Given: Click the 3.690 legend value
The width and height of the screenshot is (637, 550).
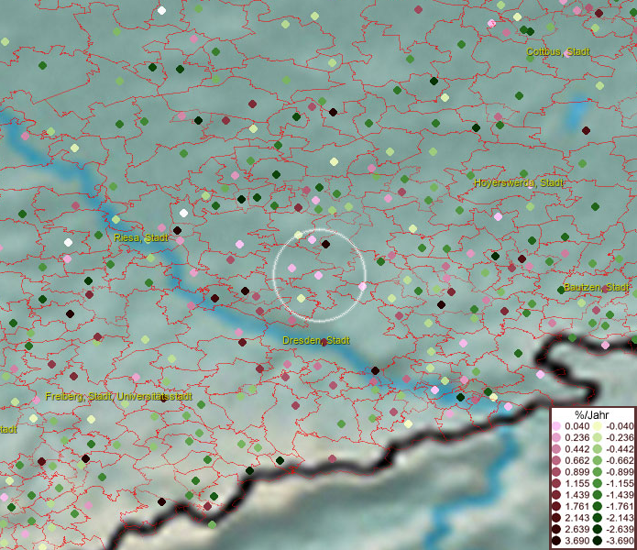Looking at the screenshot, I should pos(577,541).
